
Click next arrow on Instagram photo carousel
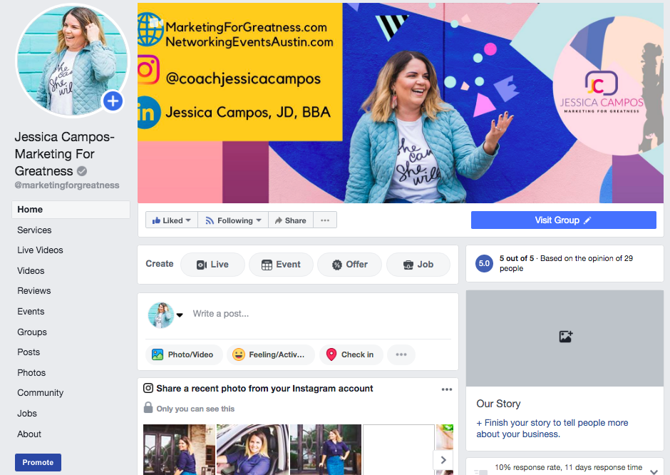click(443, 460)
